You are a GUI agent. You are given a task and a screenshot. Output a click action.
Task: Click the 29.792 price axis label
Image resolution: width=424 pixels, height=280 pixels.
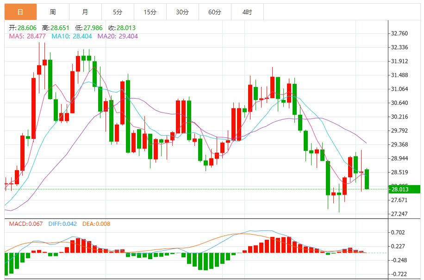(399, 131)
